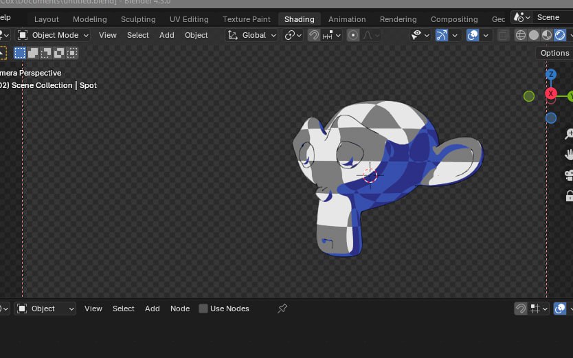Click the pan view hand icon
573x358 pixels.
(569, 154)
